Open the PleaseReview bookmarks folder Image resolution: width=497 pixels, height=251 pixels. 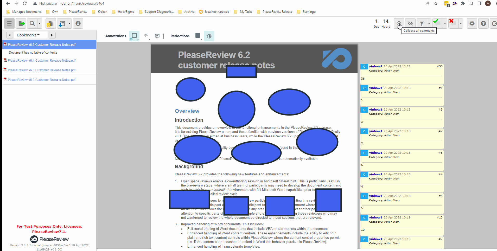(x=75, y=12)
